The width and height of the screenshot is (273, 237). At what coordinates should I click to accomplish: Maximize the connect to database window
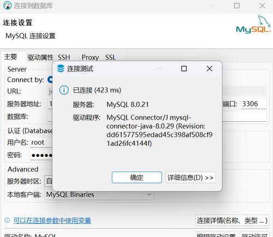point(236,5)
